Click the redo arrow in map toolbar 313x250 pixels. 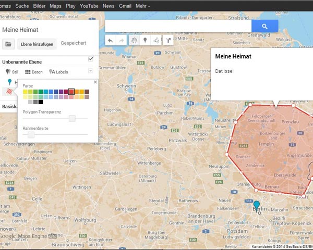pos(121,41)
